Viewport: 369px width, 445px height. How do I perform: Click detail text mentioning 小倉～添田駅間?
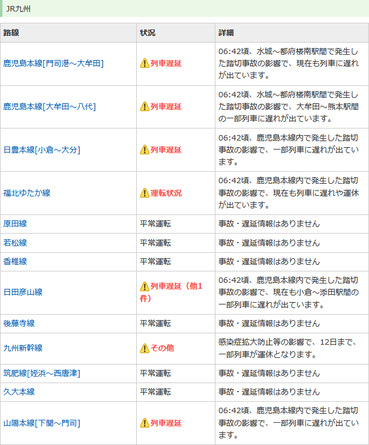point(289,292)
